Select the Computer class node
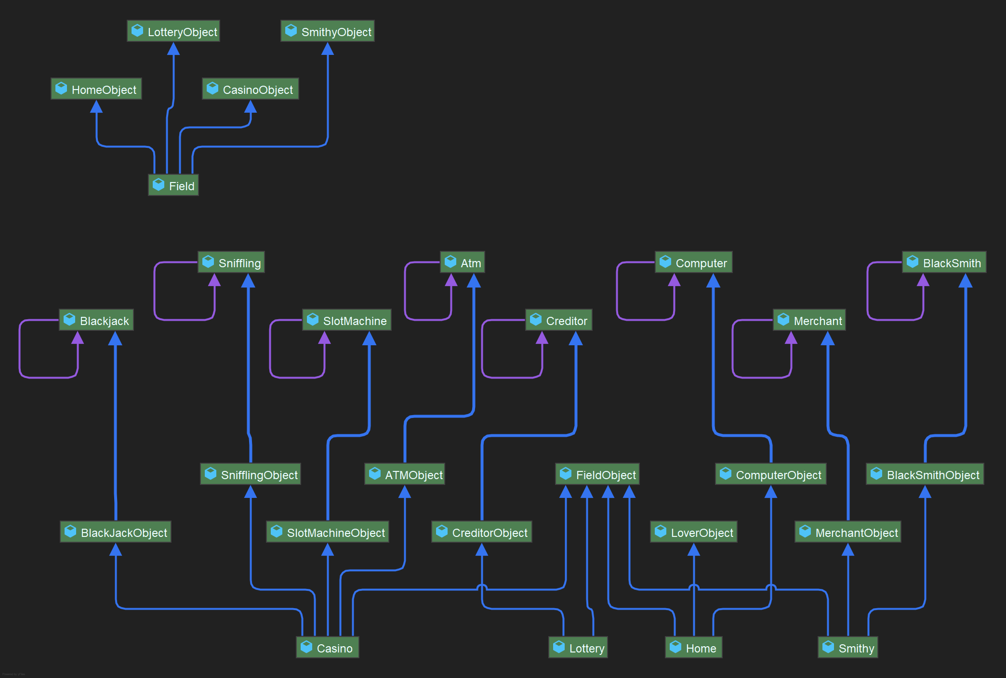1006x678 pixels. coord(694,262)
